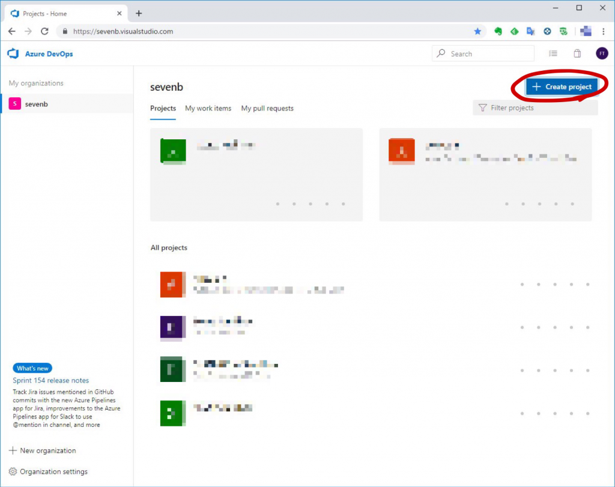Open the purple project icon in All projects
Screen dimensions: 615x487
click(173, 327)
